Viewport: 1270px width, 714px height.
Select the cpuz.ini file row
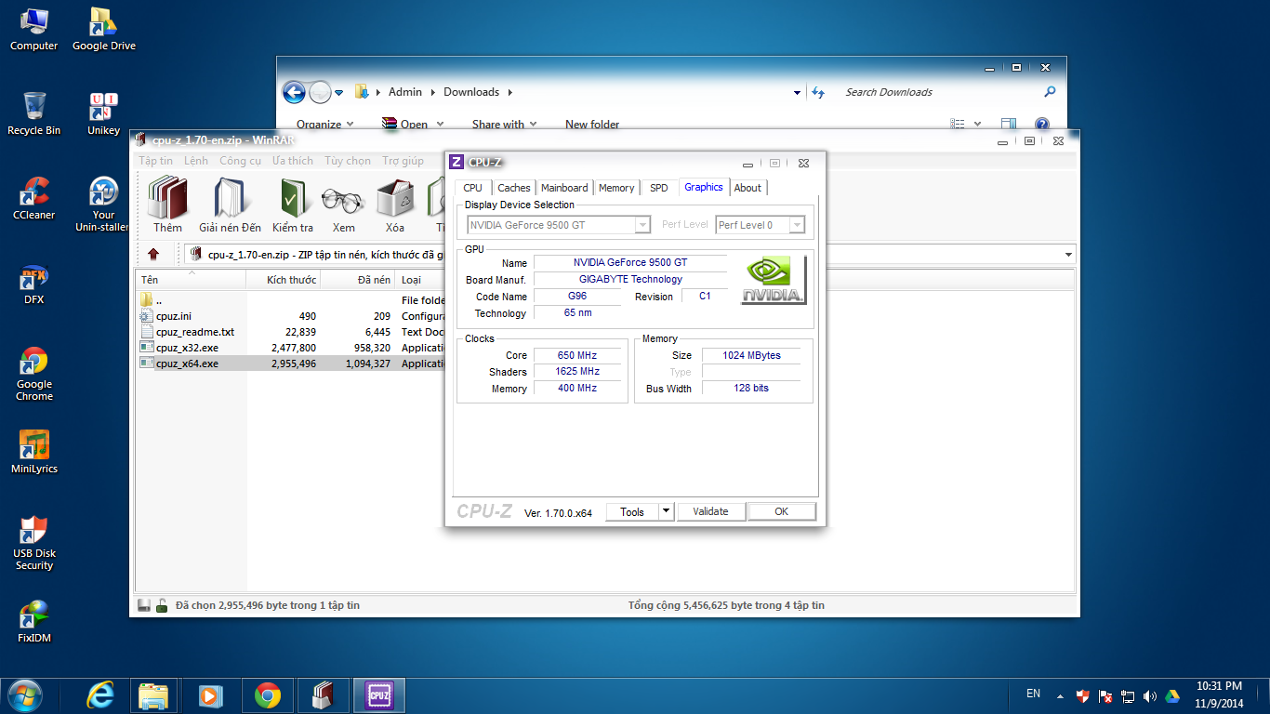coord(289,316)
